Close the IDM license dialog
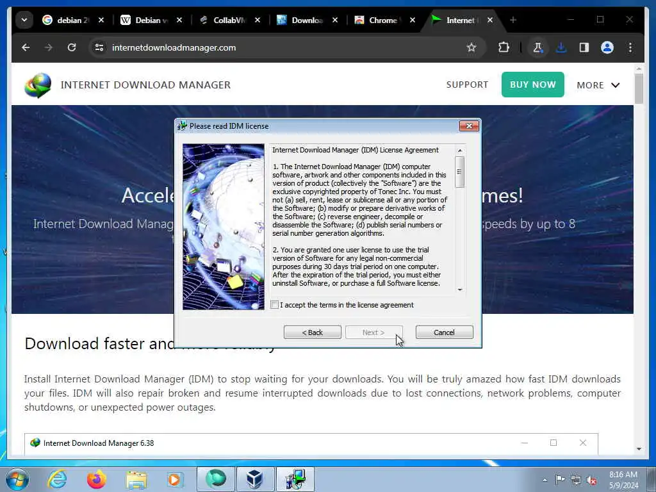 click(x=469, y=126)
